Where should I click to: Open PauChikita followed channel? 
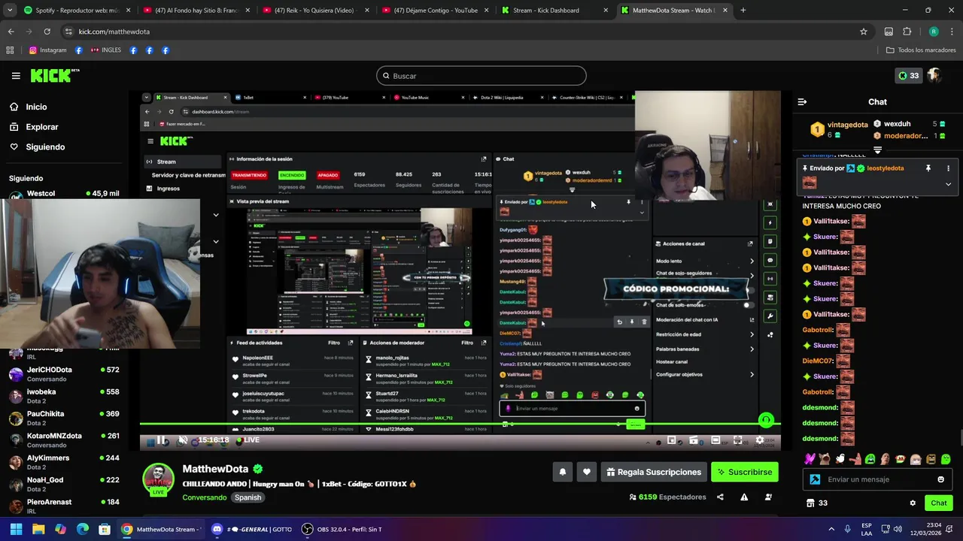click(64, 418)
